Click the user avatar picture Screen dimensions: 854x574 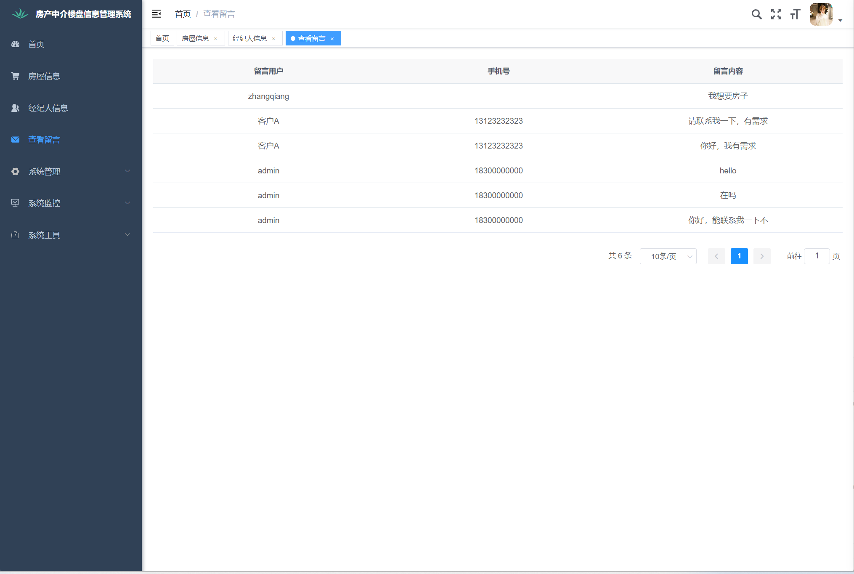(821, 14)
